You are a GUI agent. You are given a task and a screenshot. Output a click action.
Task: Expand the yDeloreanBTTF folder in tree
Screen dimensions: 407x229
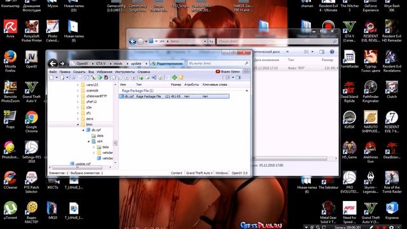click(78, 96)
